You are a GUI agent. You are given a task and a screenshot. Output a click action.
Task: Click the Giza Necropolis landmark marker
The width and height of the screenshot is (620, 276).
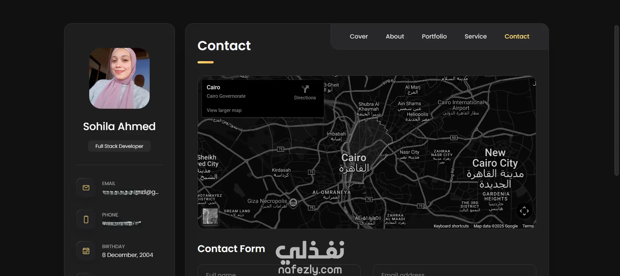293,203
